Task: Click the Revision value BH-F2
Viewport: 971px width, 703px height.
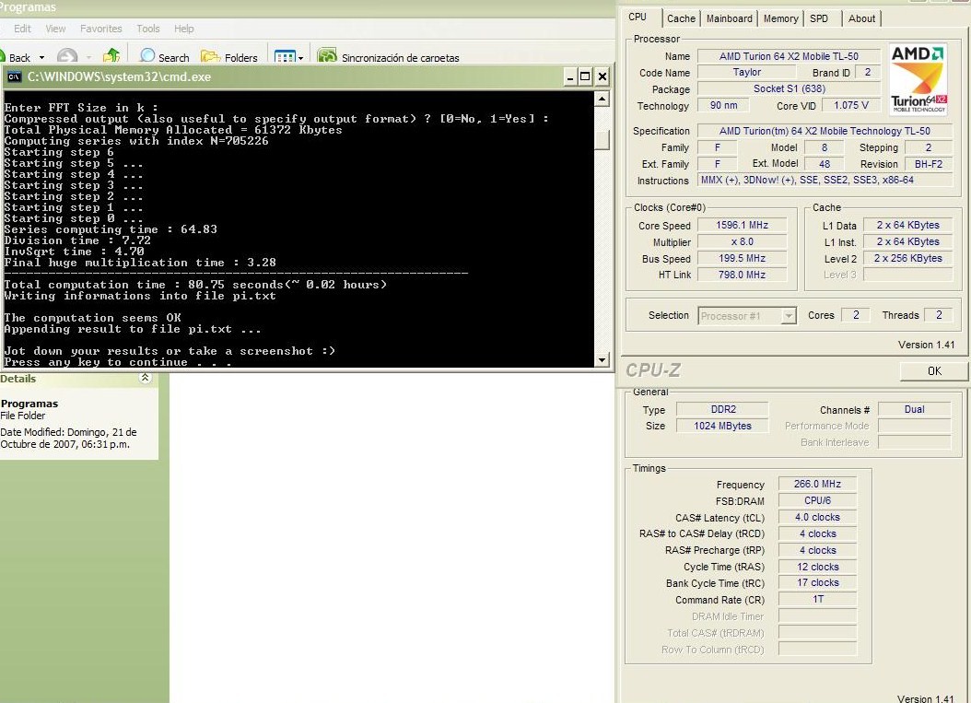Action: click(929, 164)
